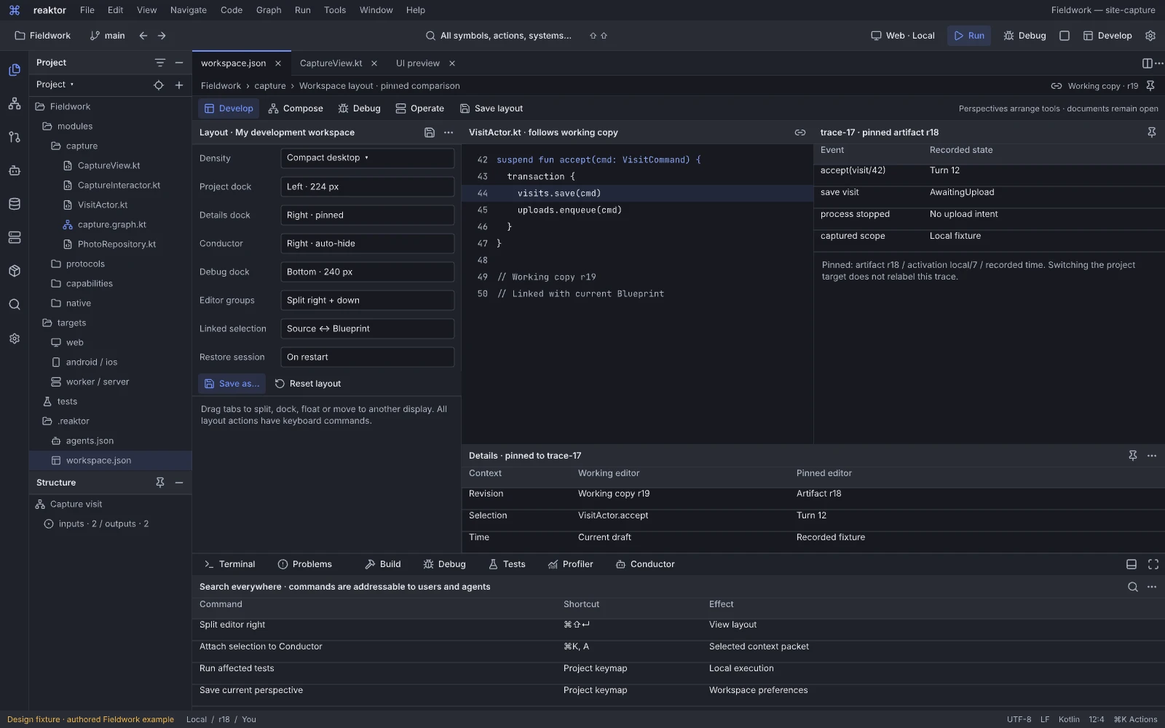Open the Density Compact desktop dropdown
This screenshot has width=1165, height=728.
[368, 158]
